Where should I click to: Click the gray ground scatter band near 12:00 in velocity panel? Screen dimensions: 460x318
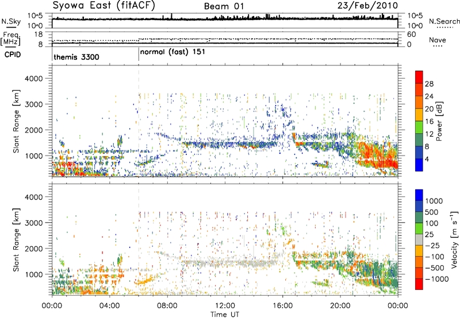231,262
